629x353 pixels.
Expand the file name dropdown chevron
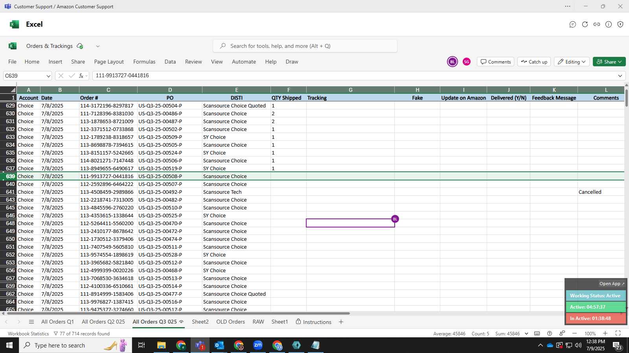click(98, 46)
